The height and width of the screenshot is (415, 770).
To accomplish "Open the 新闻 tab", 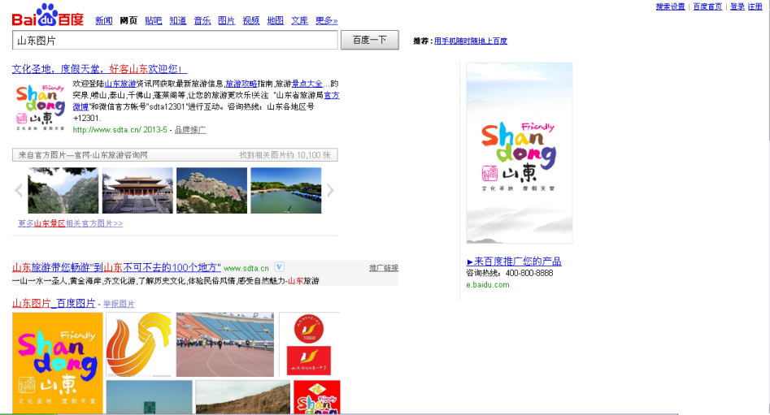I will (103, 20).
